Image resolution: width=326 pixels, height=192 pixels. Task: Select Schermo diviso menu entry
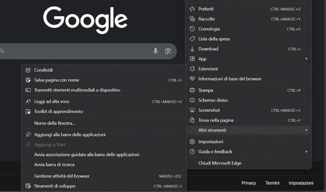249,100
